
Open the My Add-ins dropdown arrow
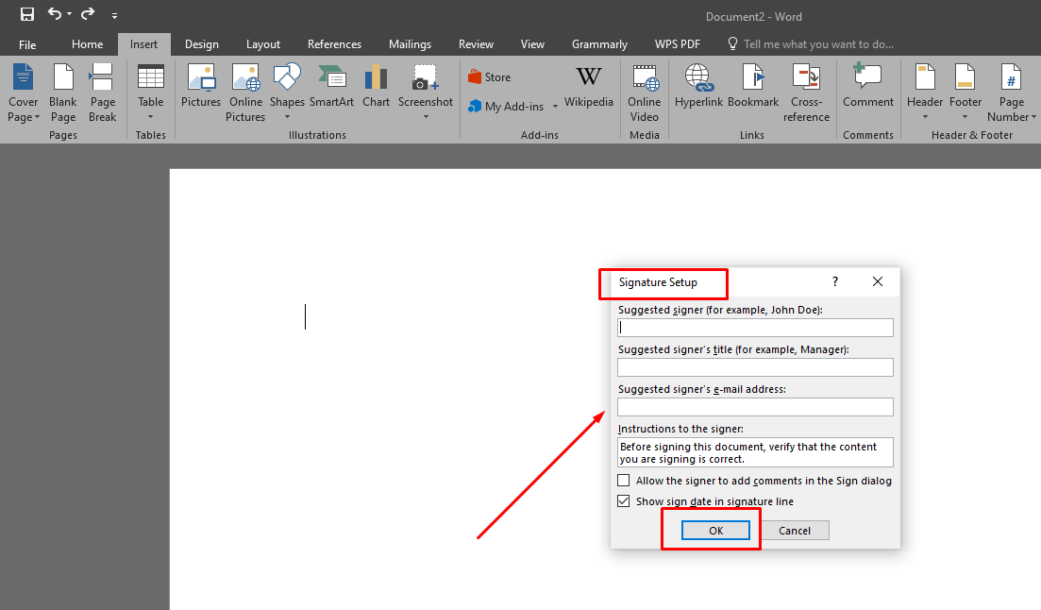[x=555, y=107]
